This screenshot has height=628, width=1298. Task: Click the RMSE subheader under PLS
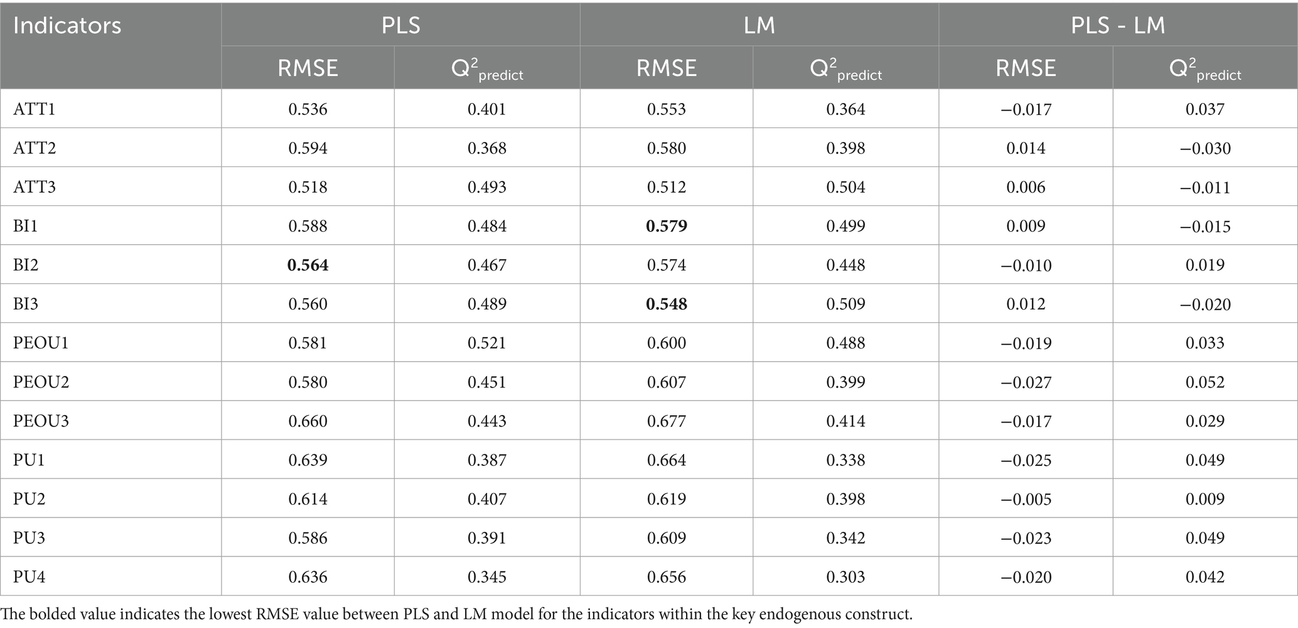(x=308, y=68)
